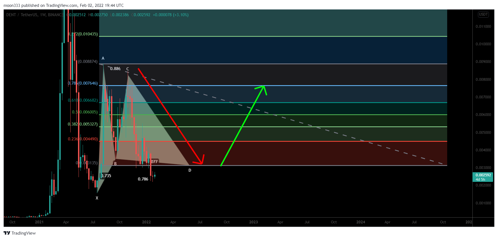Image resolution: width=498 pixels, height=239 pixels.
Task: Click the 2022 time axis label
Action: (x=146, y=222)
